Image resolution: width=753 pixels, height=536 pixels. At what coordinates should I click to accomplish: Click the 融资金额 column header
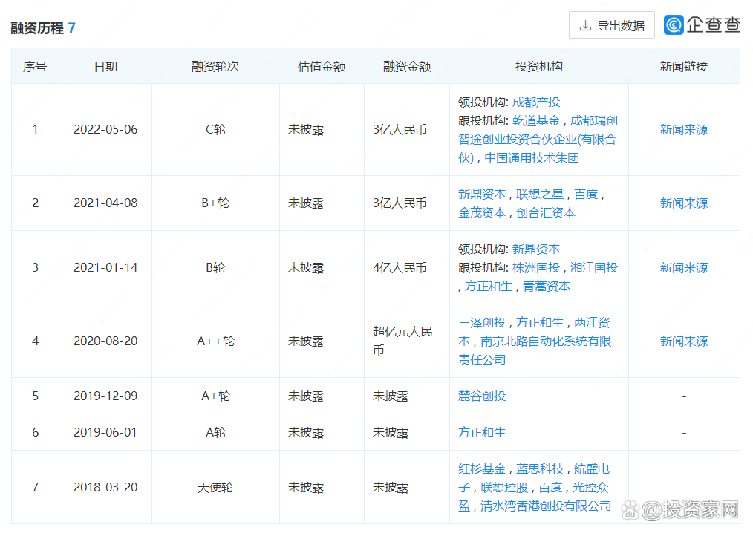pyautogui.click(x=407, y=66)
